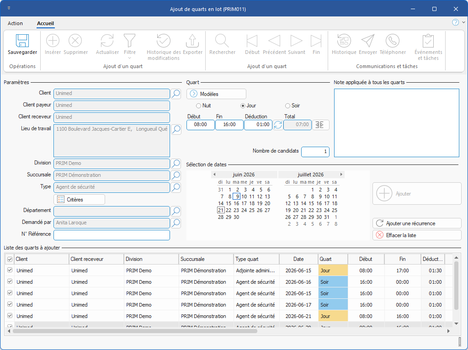
Task: Expand the ribbon options chevron beside help
Action: tap(463, 22)
